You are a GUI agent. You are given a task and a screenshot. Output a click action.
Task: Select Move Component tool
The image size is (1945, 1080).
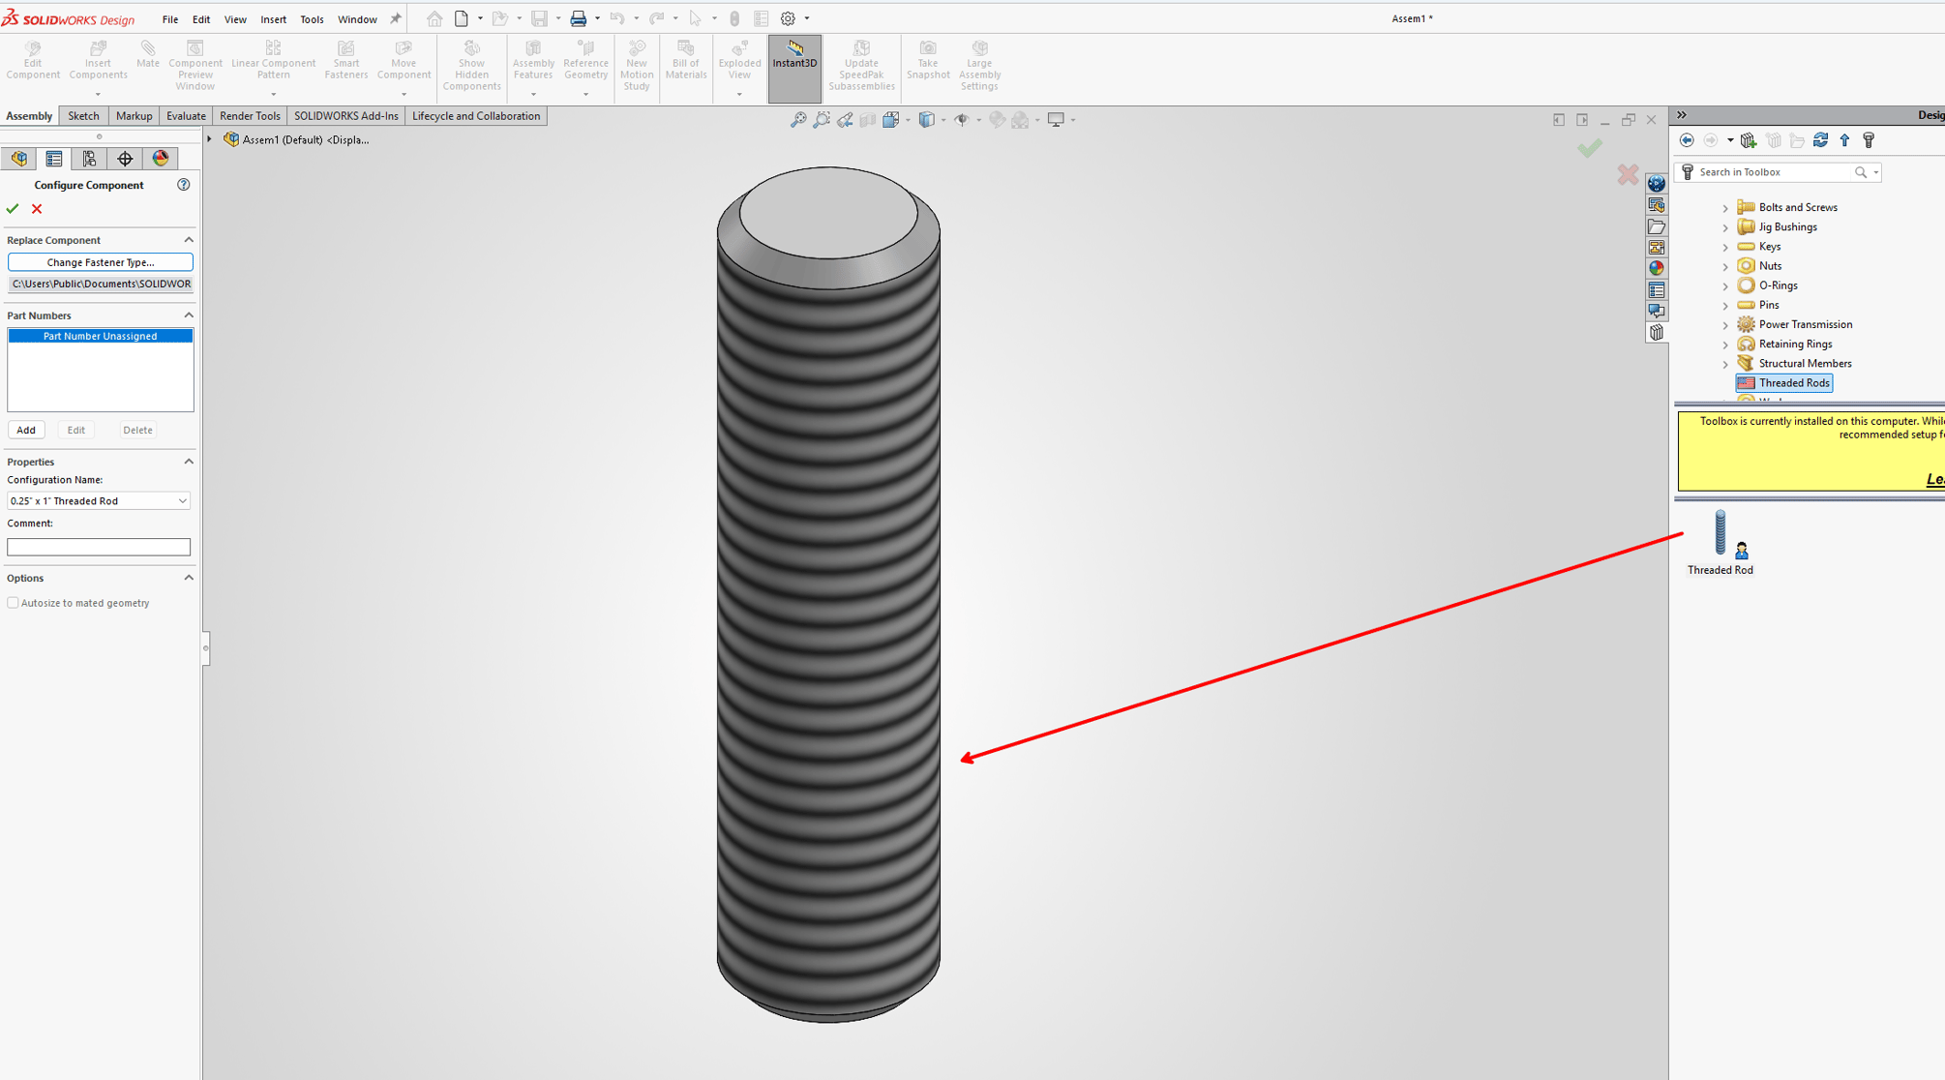click(404, 60)
